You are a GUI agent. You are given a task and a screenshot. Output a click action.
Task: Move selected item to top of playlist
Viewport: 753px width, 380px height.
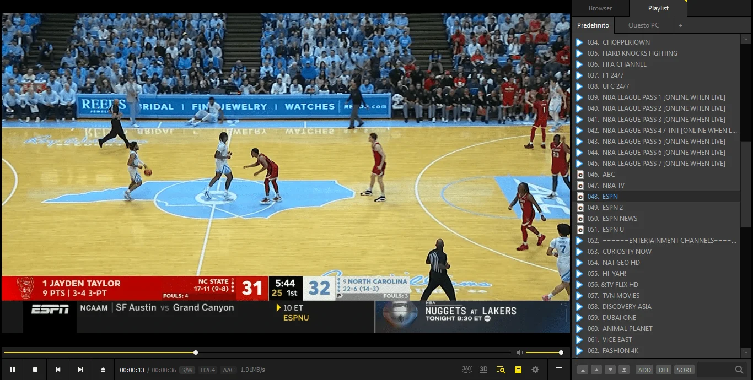click(583, 370)
